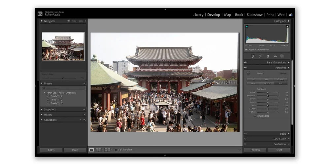Select the reference view icon in toolbar
The image size is (330, 165).
98,150
